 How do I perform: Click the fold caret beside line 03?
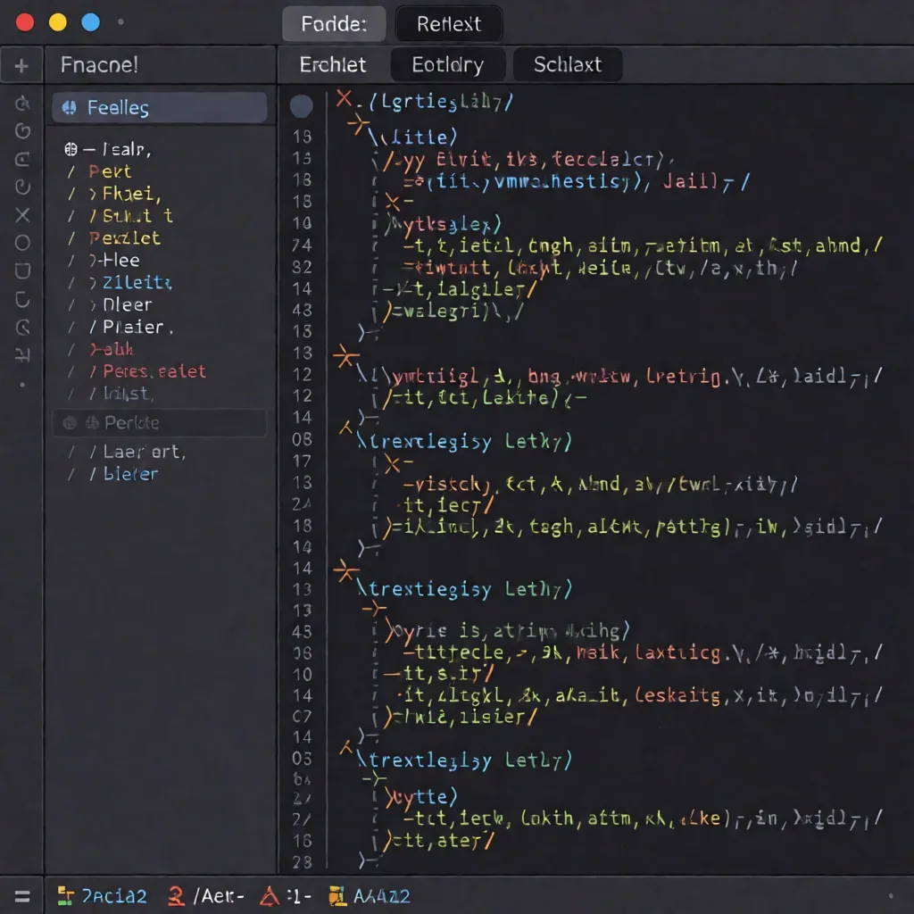[x=345, y=747]
